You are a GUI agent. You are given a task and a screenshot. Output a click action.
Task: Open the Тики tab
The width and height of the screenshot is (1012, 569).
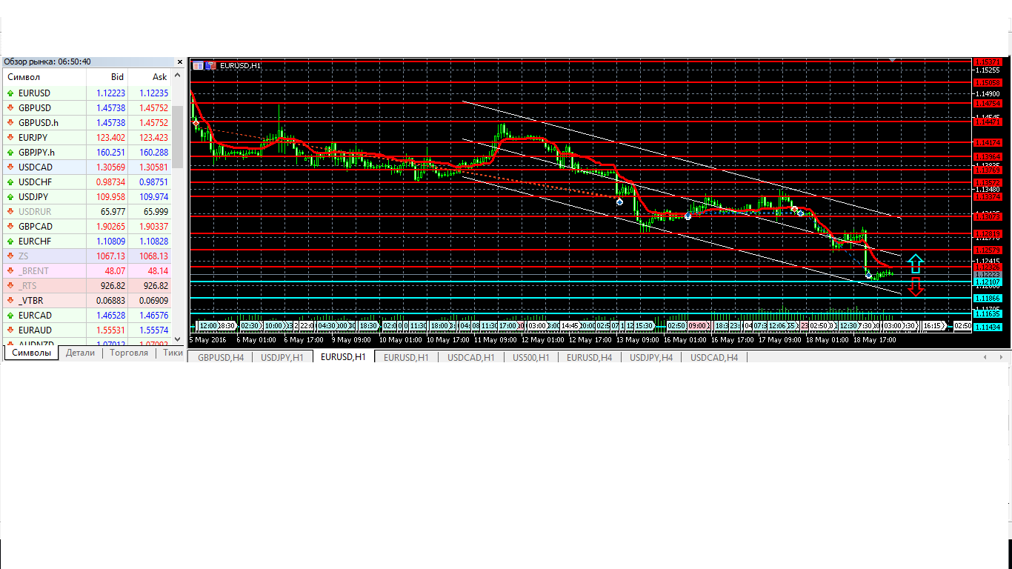tap(173, 353)
